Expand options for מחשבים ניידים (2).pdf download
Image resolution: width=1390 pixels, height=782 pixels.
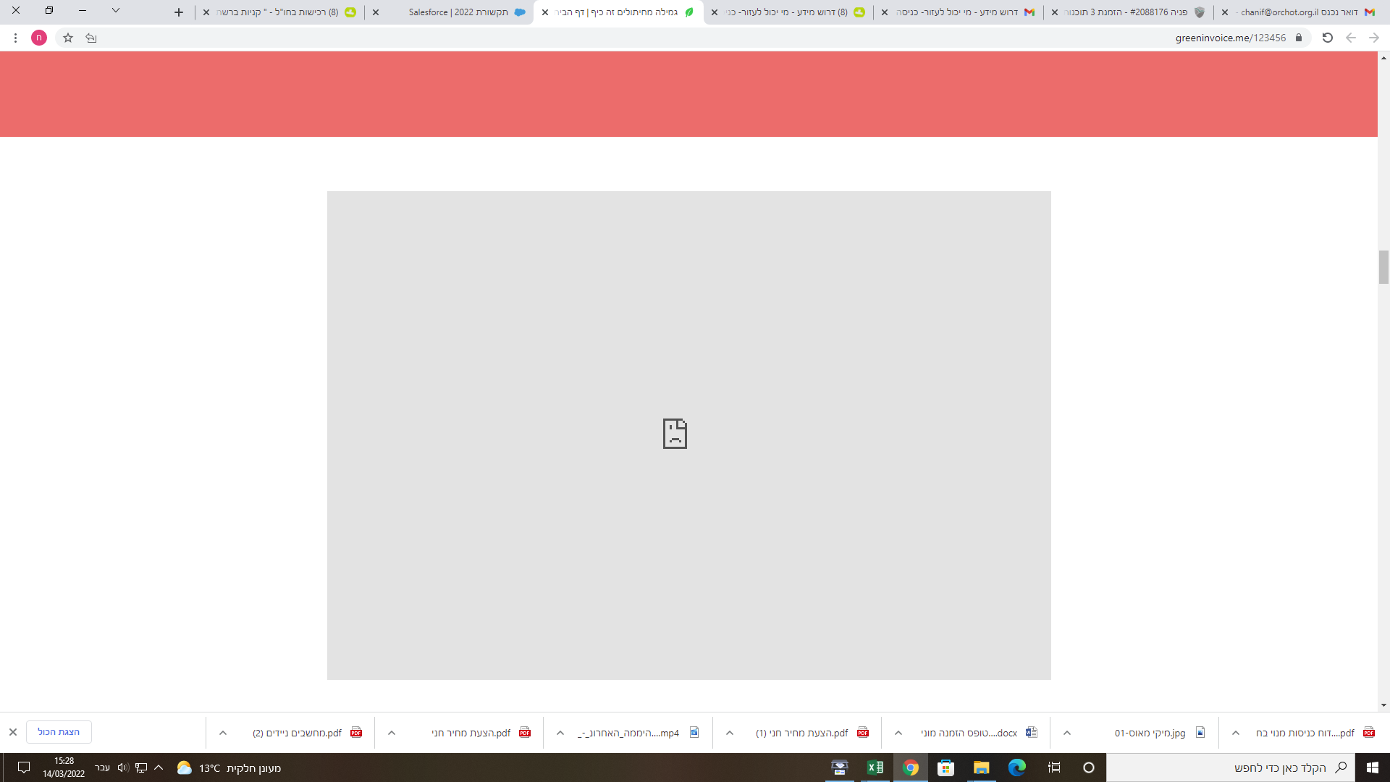(223, 732)
